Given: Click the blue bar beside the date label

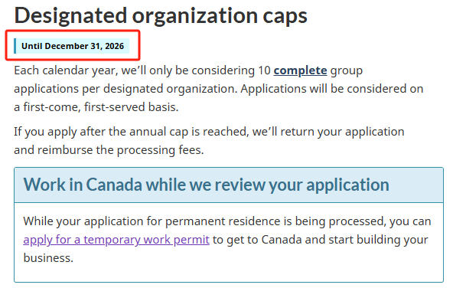Looking at the screenshot, I should coord(15,46).
